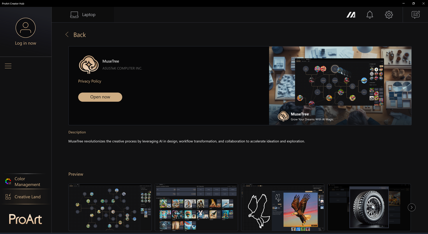
Task: Click the ProArt logo in sidebar
Action: (x=25, y=219)
